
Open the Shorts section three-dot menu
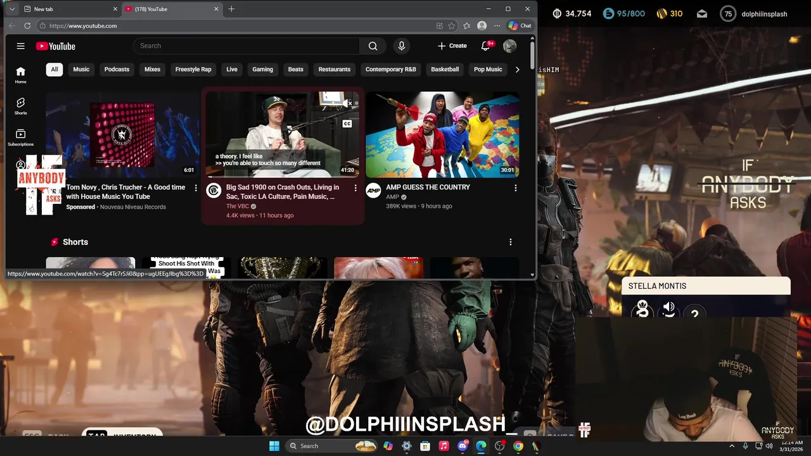coord(510,242)
